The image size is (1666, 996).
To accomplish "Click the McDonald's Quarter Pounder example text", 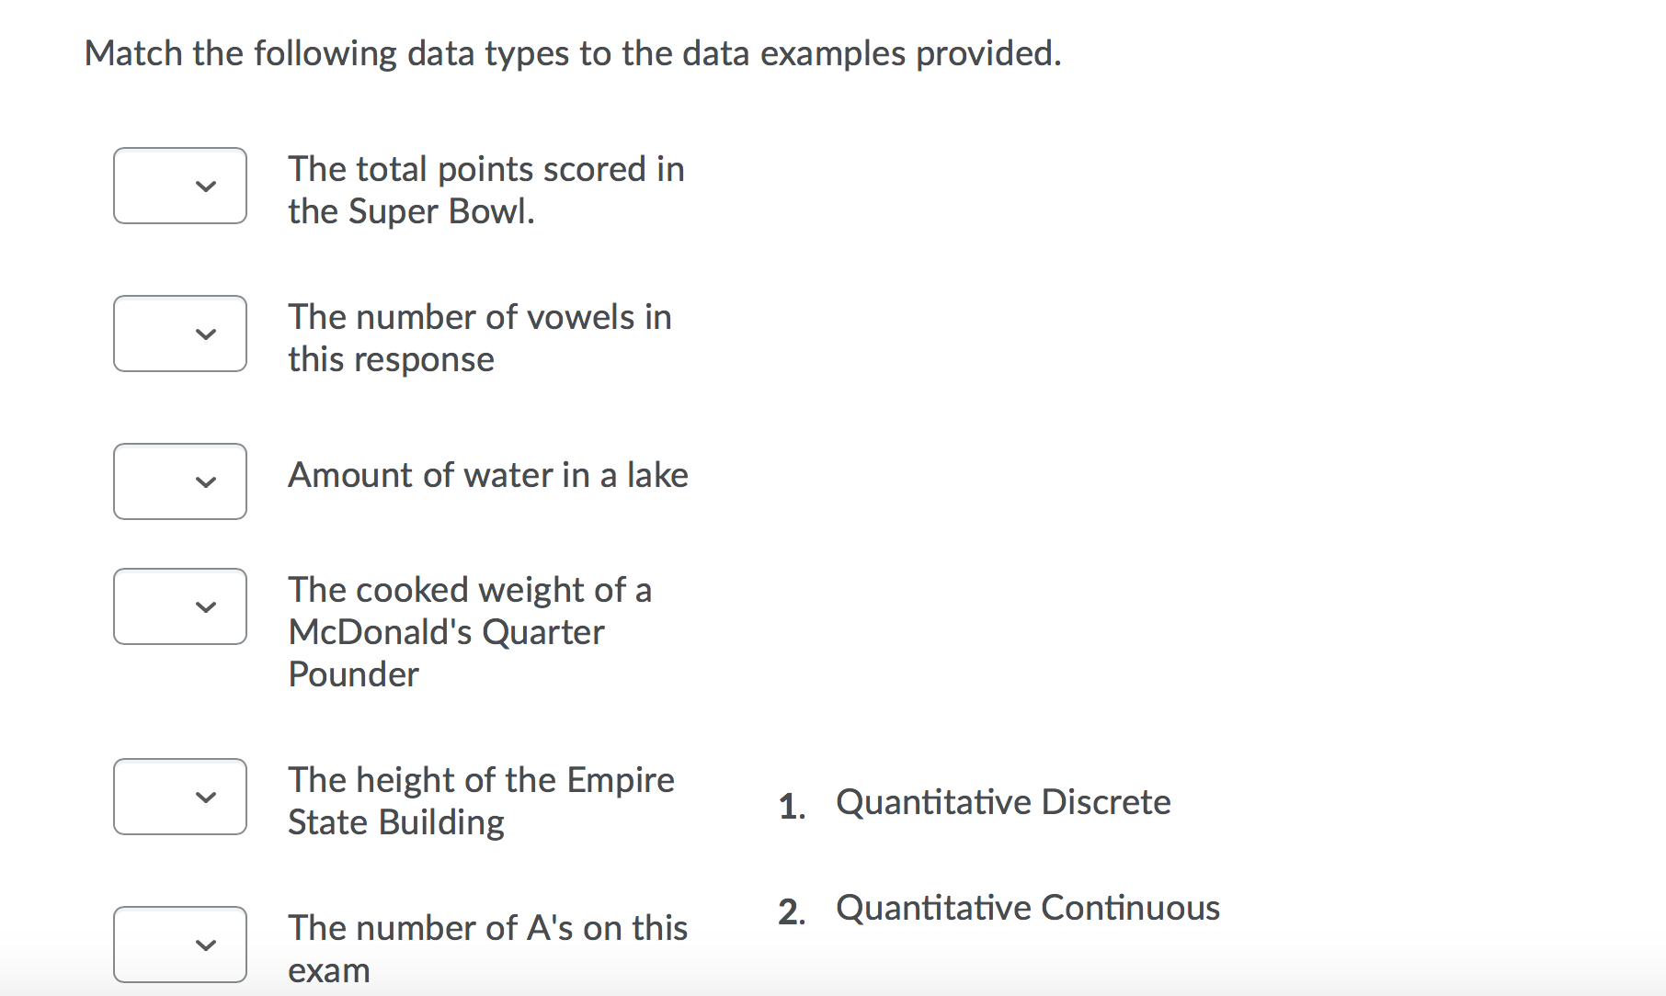I will click(x=471, y=632).
